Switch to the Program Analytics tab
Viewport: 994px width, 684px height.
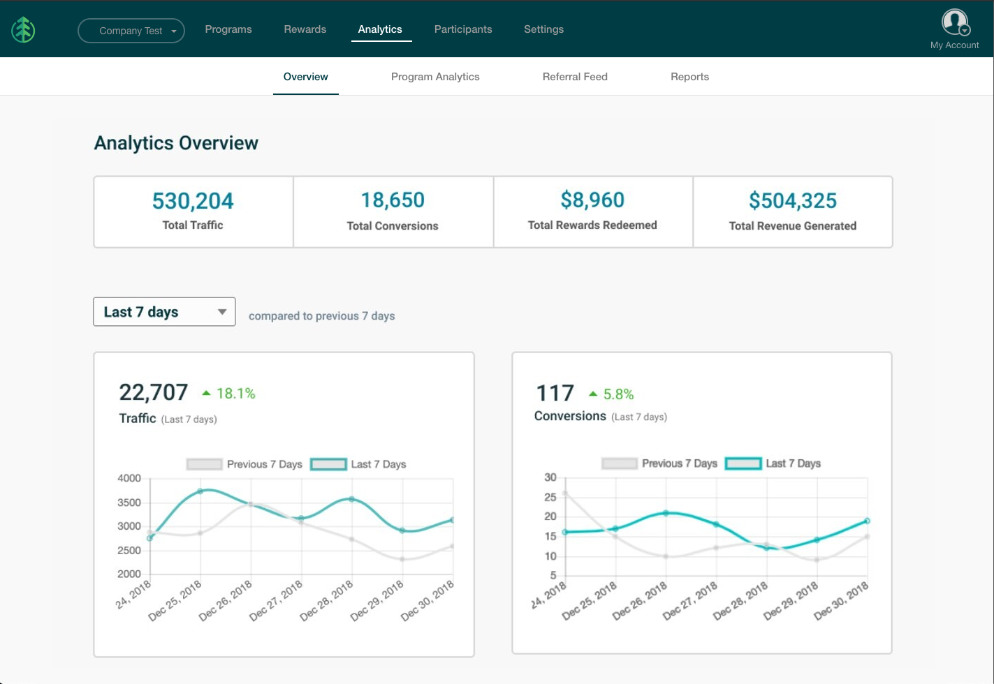pyautogui.click(x=435, y=77)
